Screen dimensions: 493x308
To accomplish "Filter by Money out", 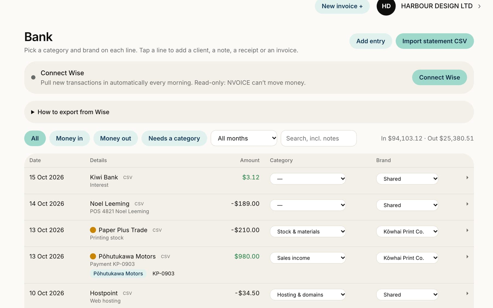I will coord(116,138).
